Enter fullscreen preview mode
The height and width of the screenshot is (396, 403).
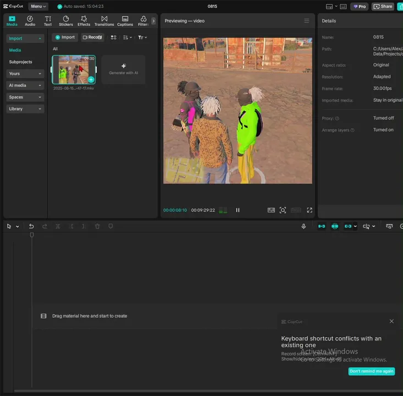[x=310, y=210]
